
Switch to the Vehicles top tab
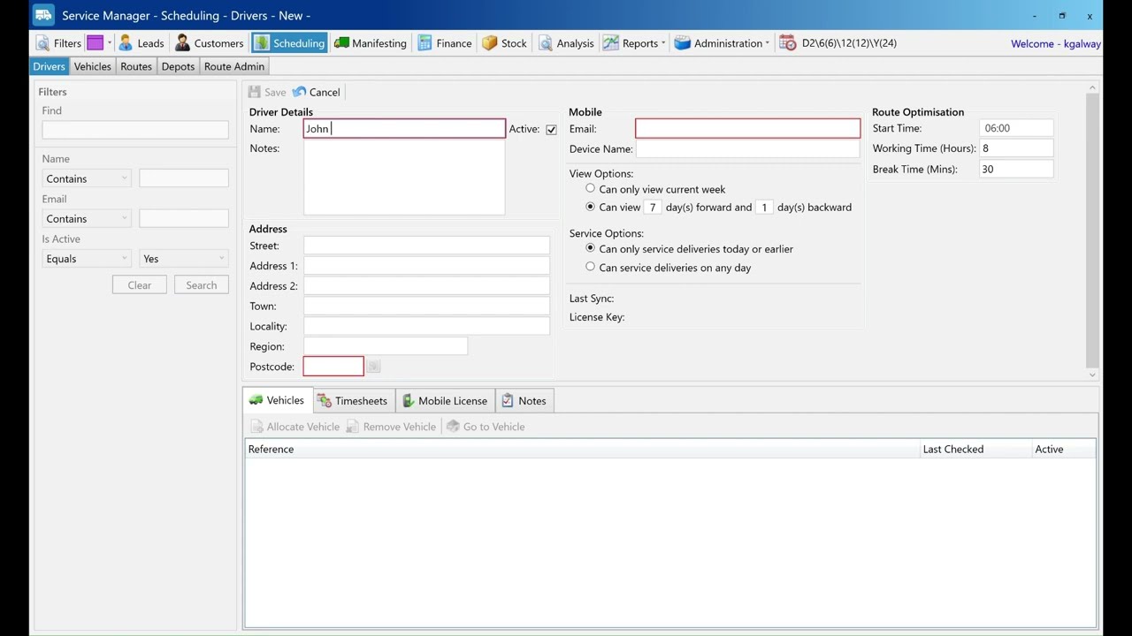[x=93, y=66]
